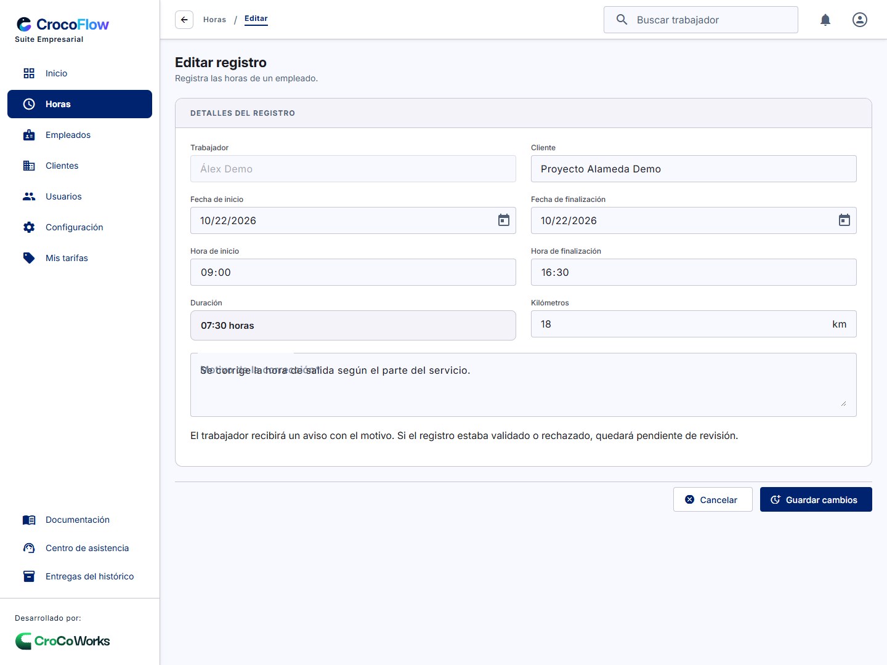Viewport: 887px width, 665px height.
Task: Select Horas in the sidebar
Action: 79,104
